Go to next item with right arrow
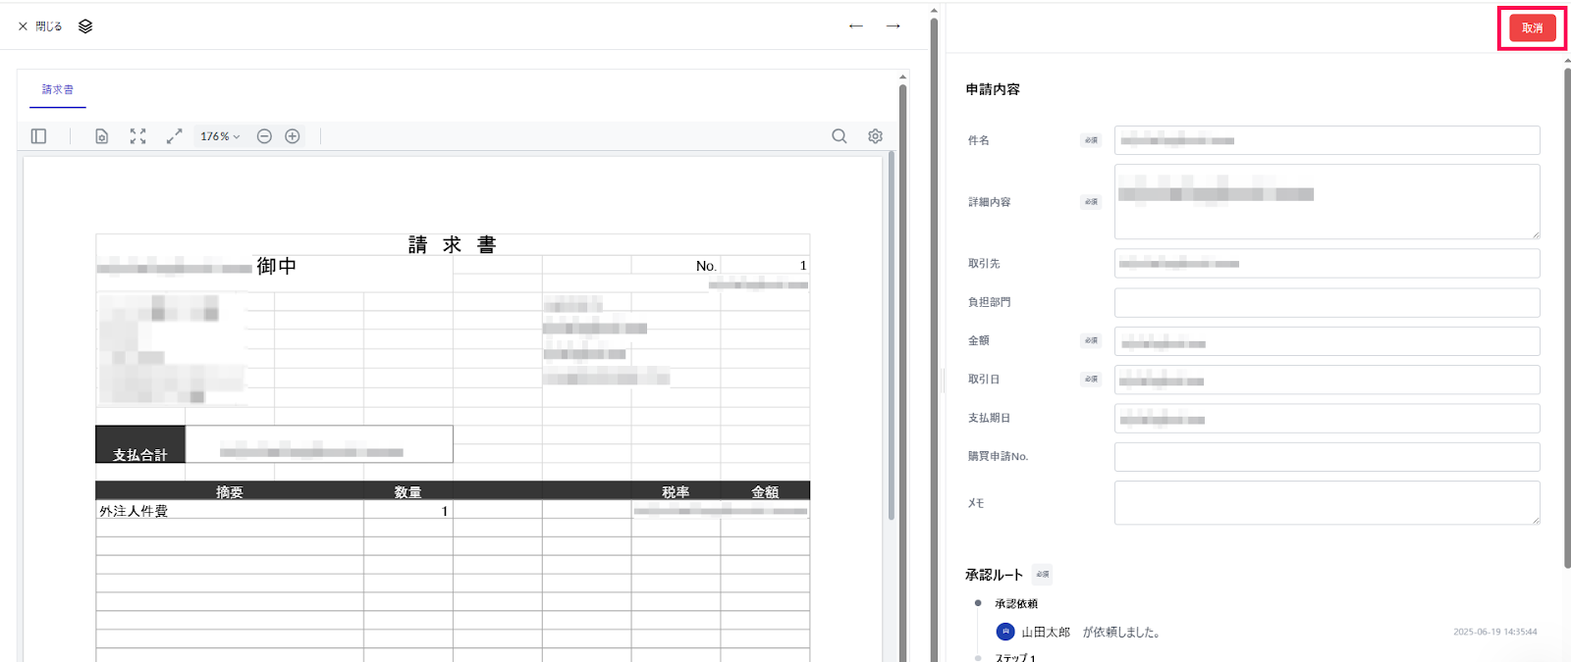This screenshot has height=662, width=1571. pyautogui.click(x=894, y=25)
